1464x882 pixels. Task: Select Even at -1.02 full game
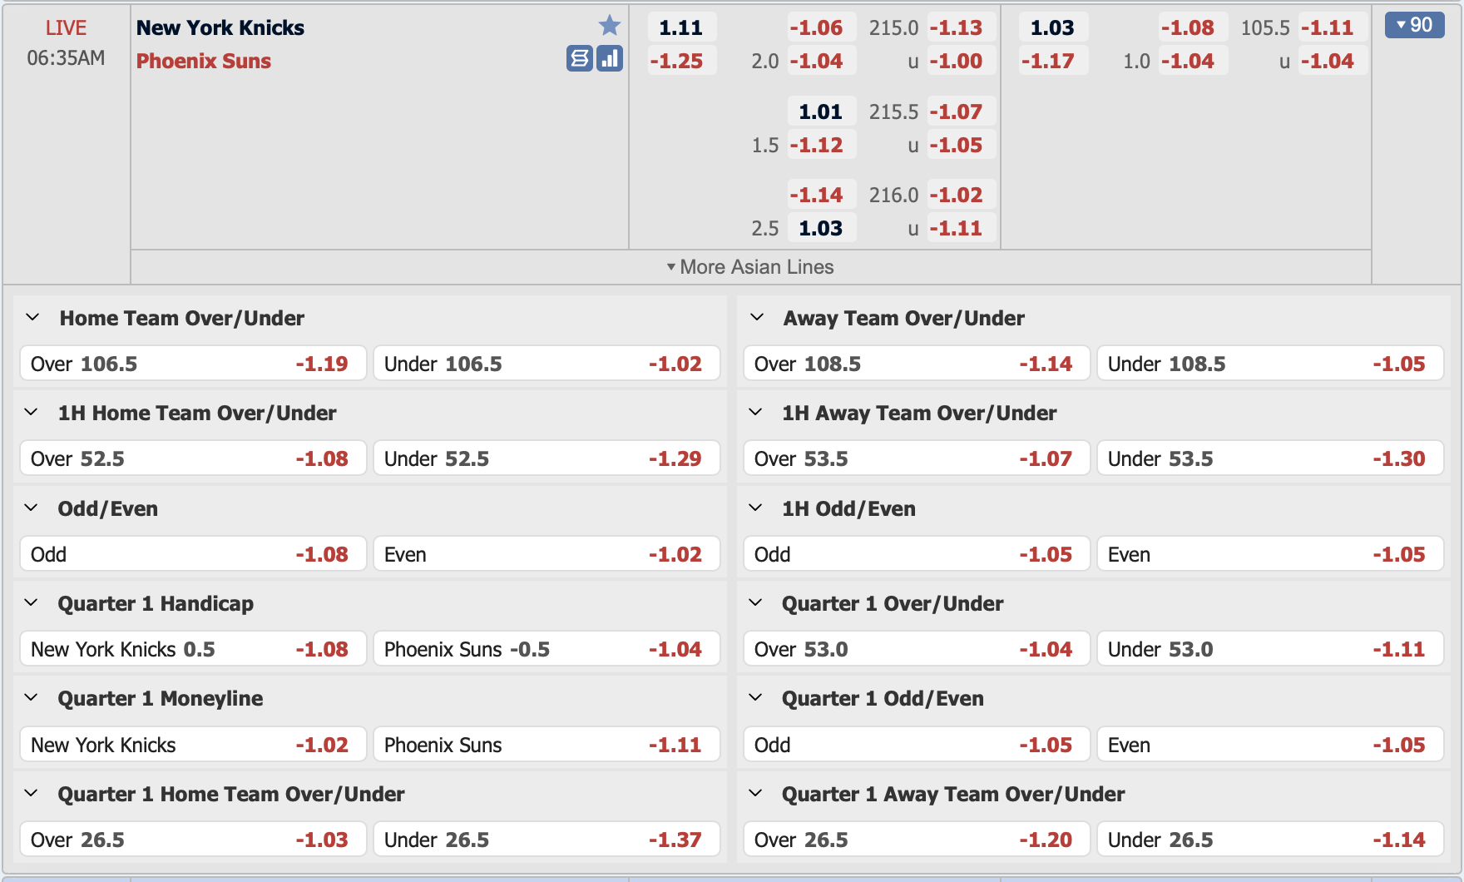click(547, 554)
